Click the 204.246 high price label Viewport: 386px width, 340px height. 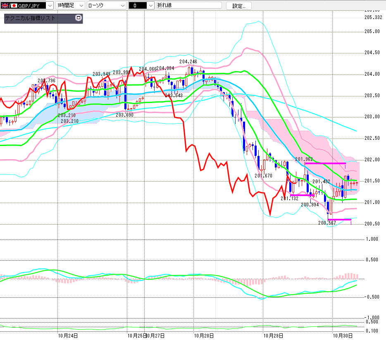[188, 62]
